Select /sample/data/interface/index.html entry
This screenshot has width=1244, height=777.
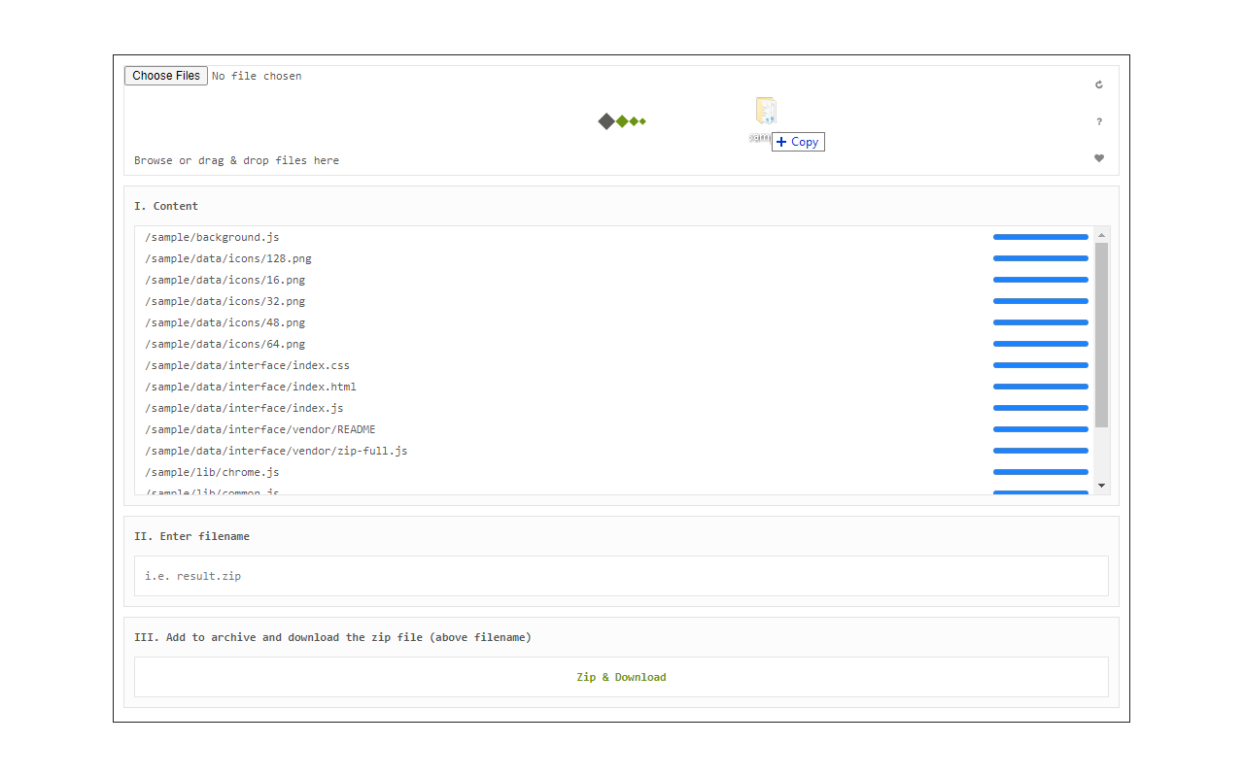pos(251,387)
